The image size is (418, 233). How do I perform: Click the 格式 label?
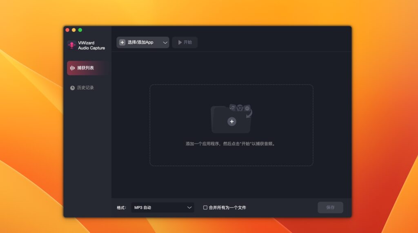point(122,208)
